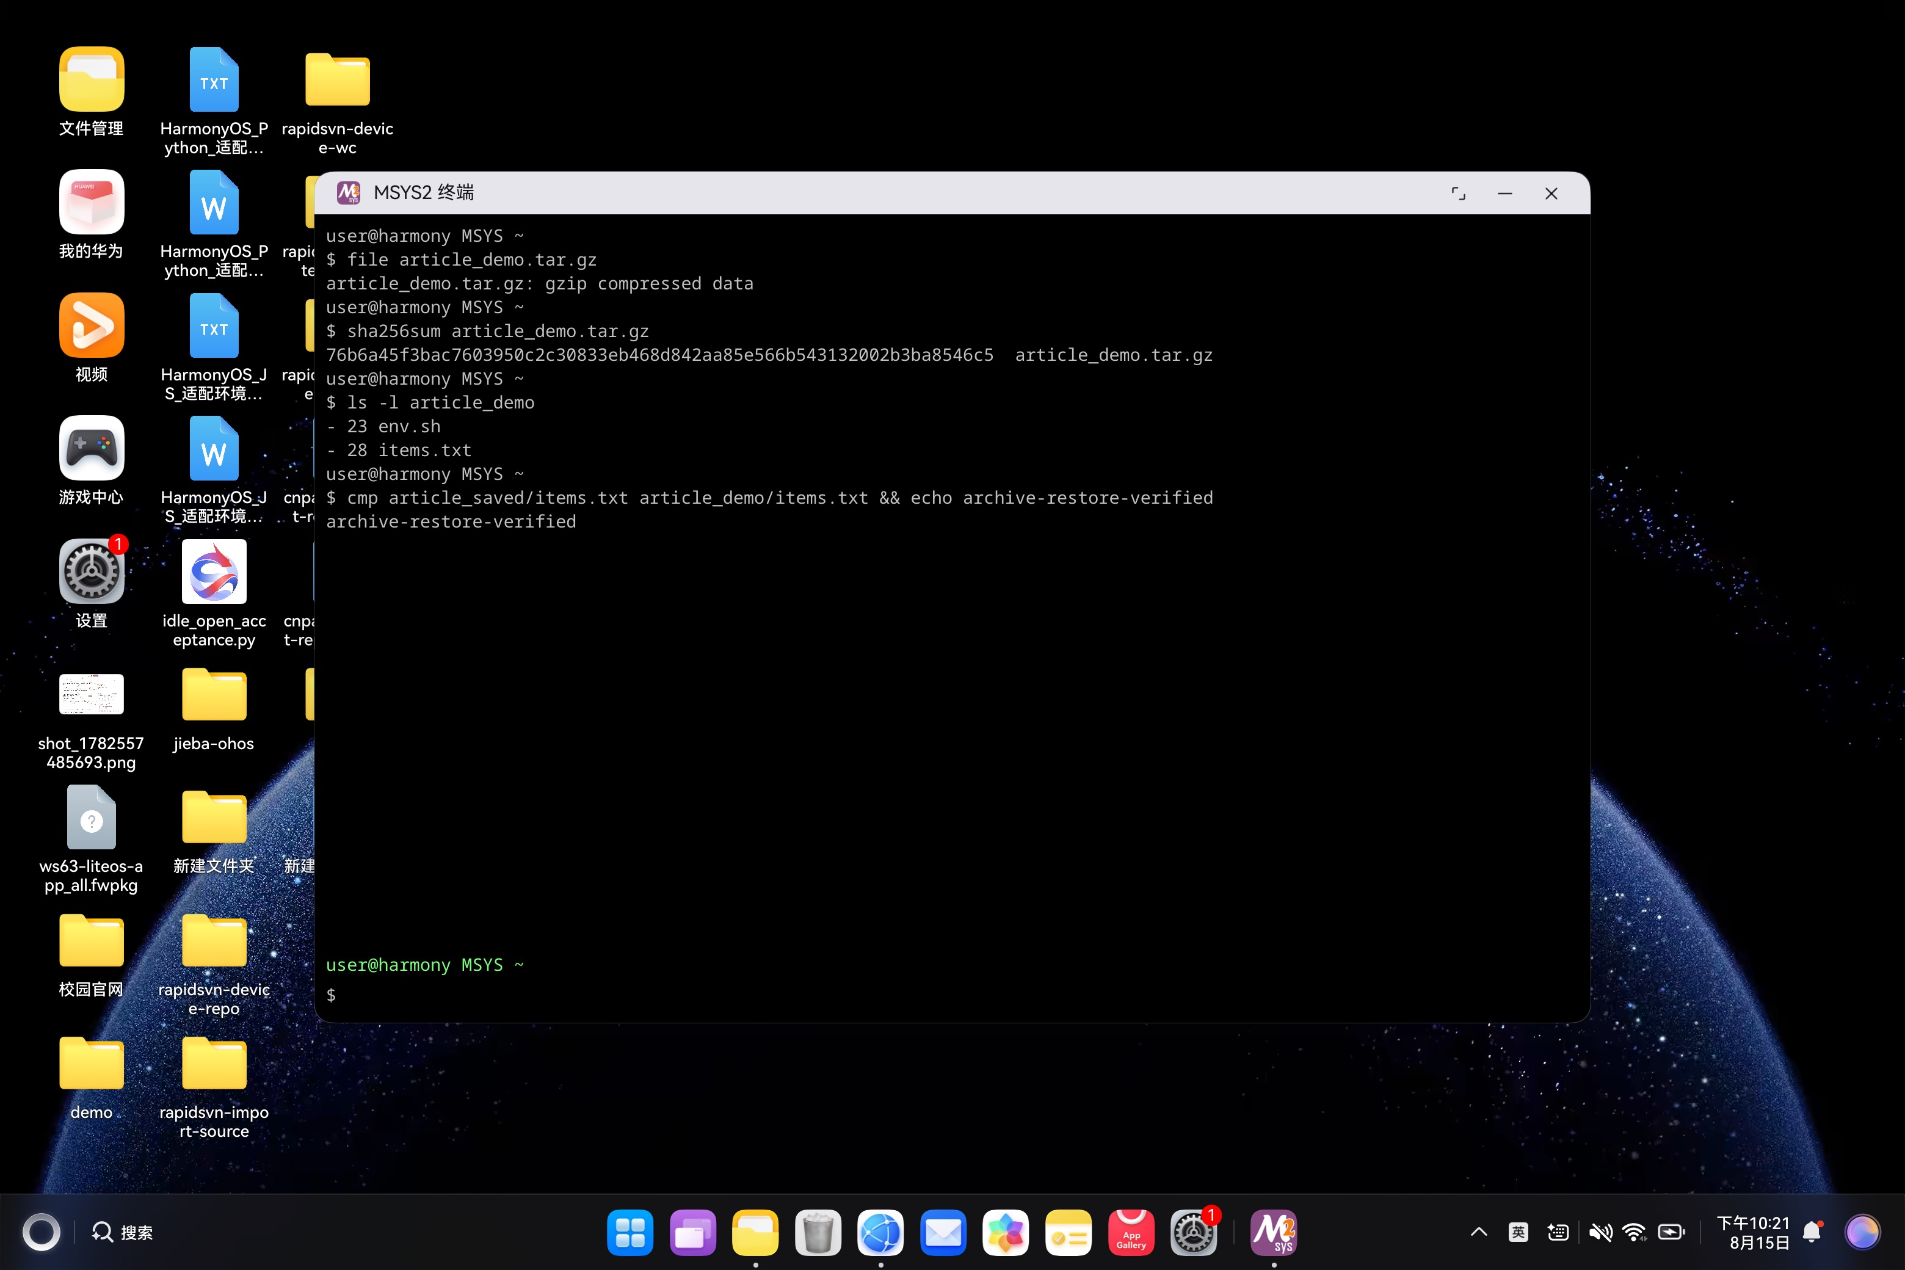Open Wi-Fi settings from the tray

(x=1635, y=1232)
